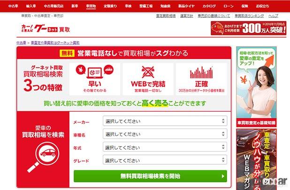Open the ヘルプ link

tap(274, 16)
